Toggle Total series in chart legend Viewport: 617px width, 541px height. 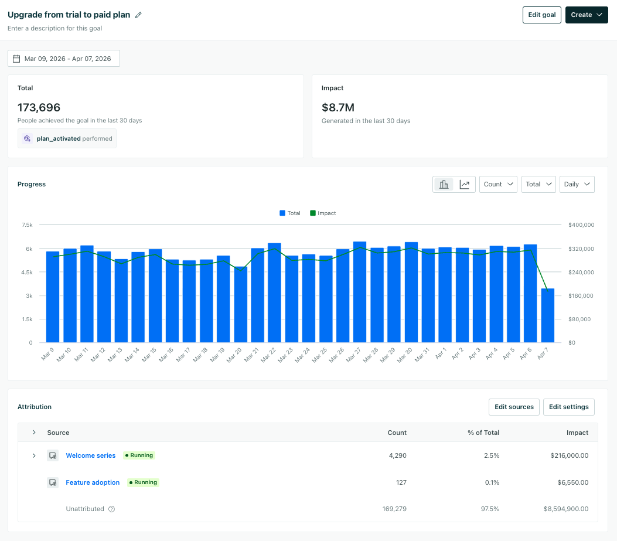pyautogui.click(x=290, y=213)
